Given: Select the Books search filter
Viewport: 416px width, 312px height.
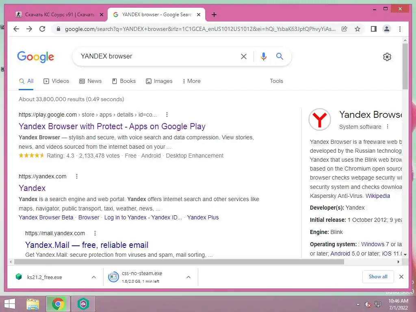Looking at the screenshot, I should [123, 81].
